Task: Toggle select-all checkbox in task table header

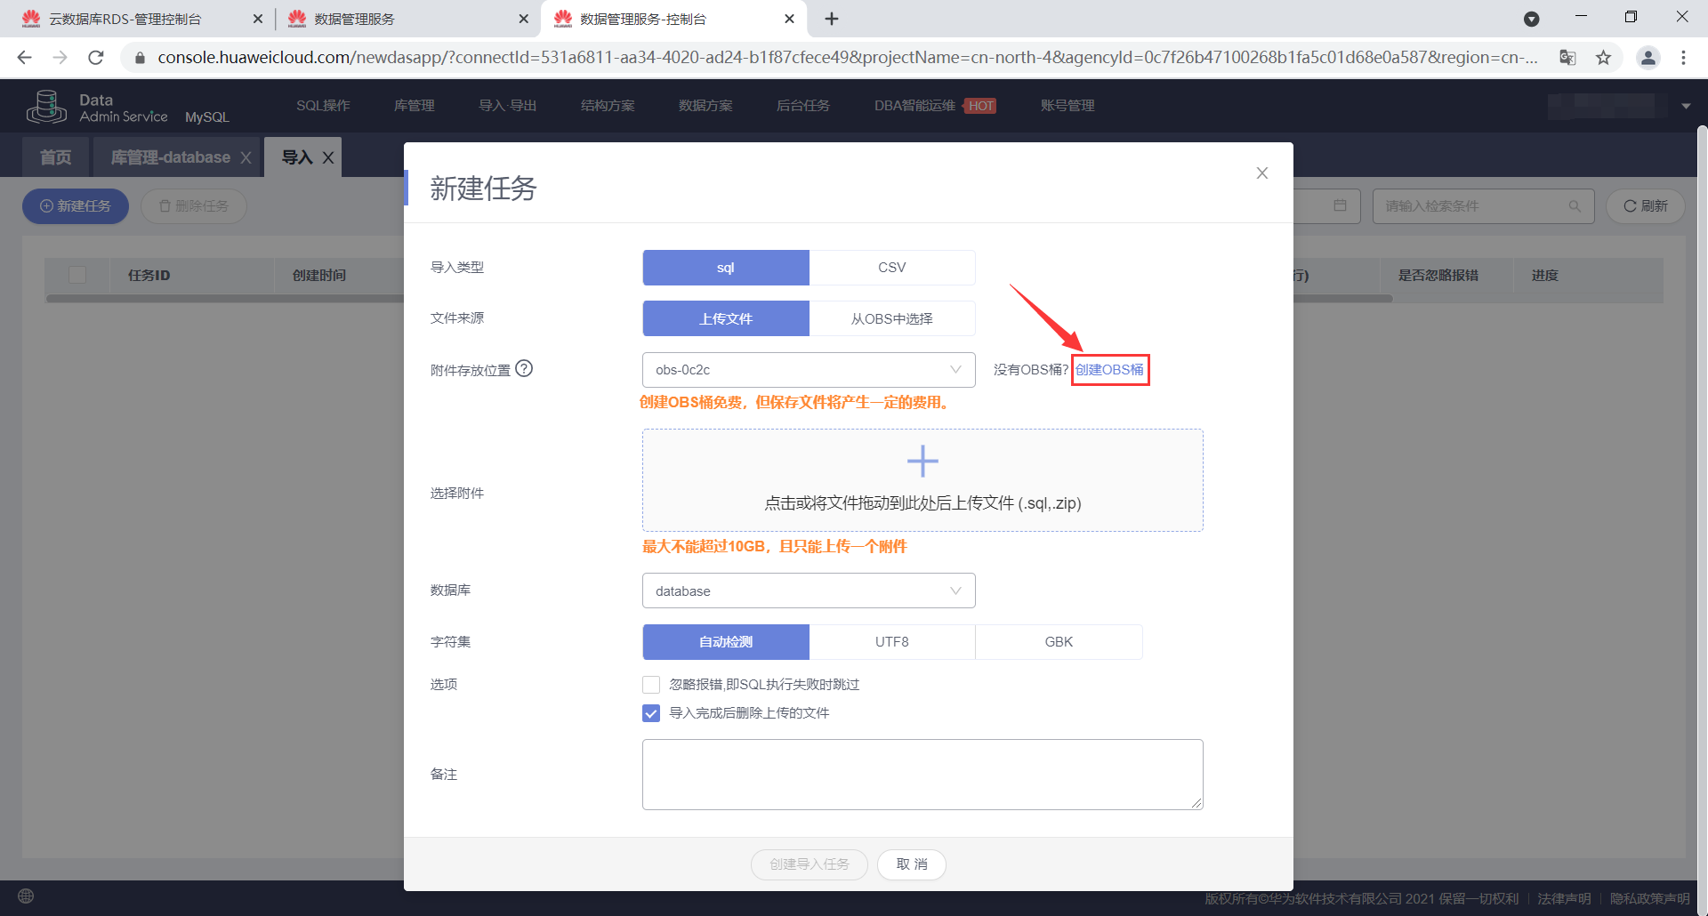Action: pyautogui.click(x=77, y=275)
